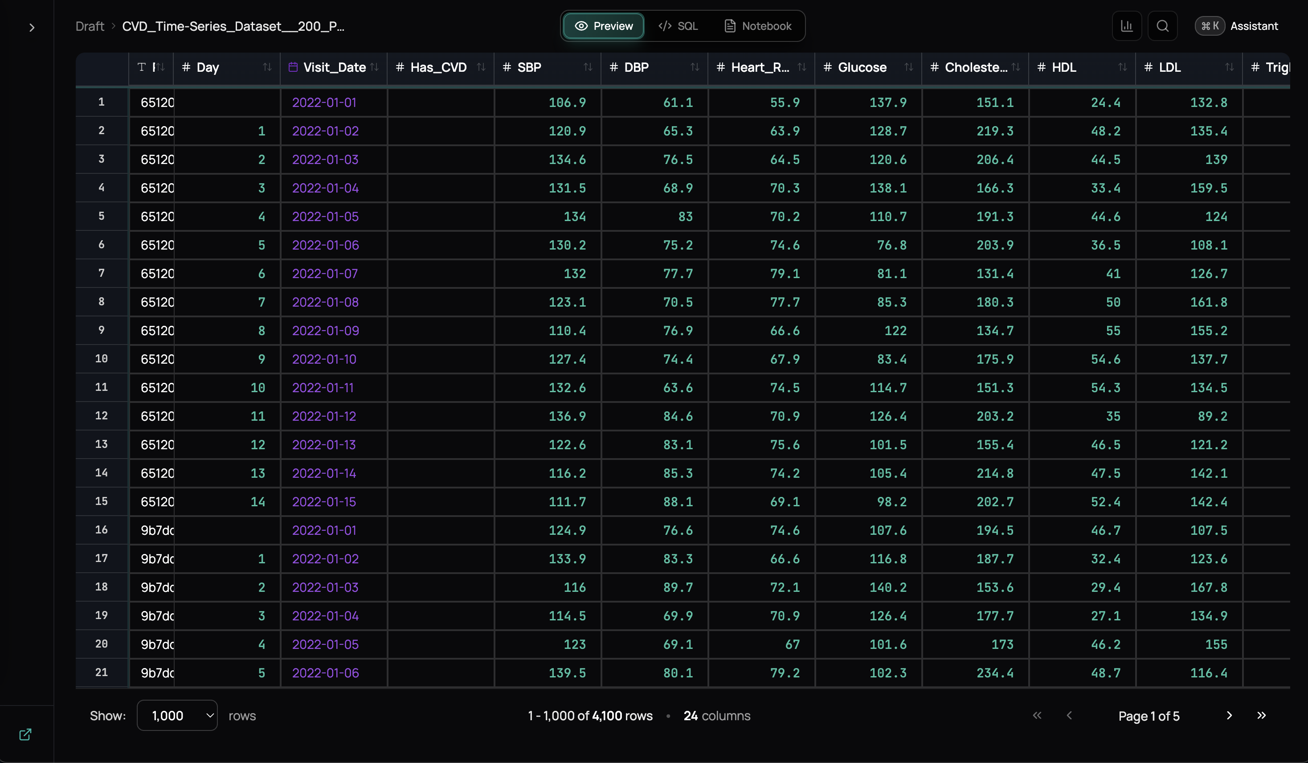
Task: Sort the Visit_Date column
Action: tap(374, 68)
